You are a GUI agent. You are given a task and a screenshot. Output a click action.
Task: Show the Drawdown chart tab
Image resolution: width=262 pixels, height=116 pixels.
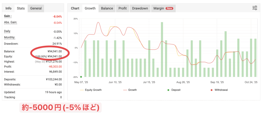coord(140,8)
